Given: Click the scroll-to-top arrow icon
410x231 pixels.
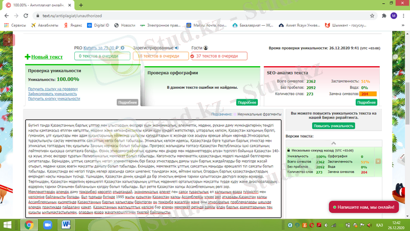Looking at the screenshot, I should [x=9, y=40].
